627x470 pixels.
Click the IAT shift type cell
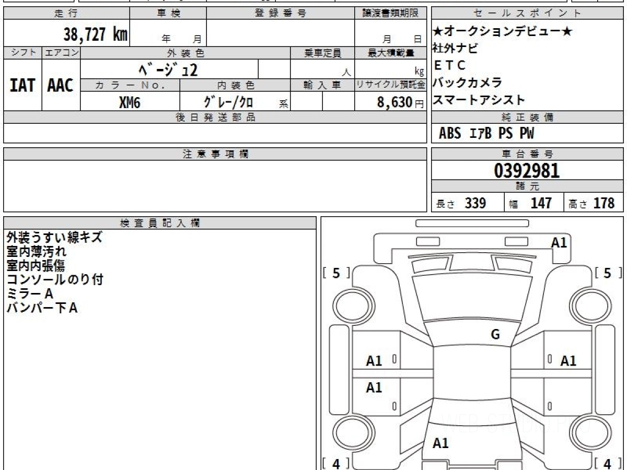pos(22,86)
